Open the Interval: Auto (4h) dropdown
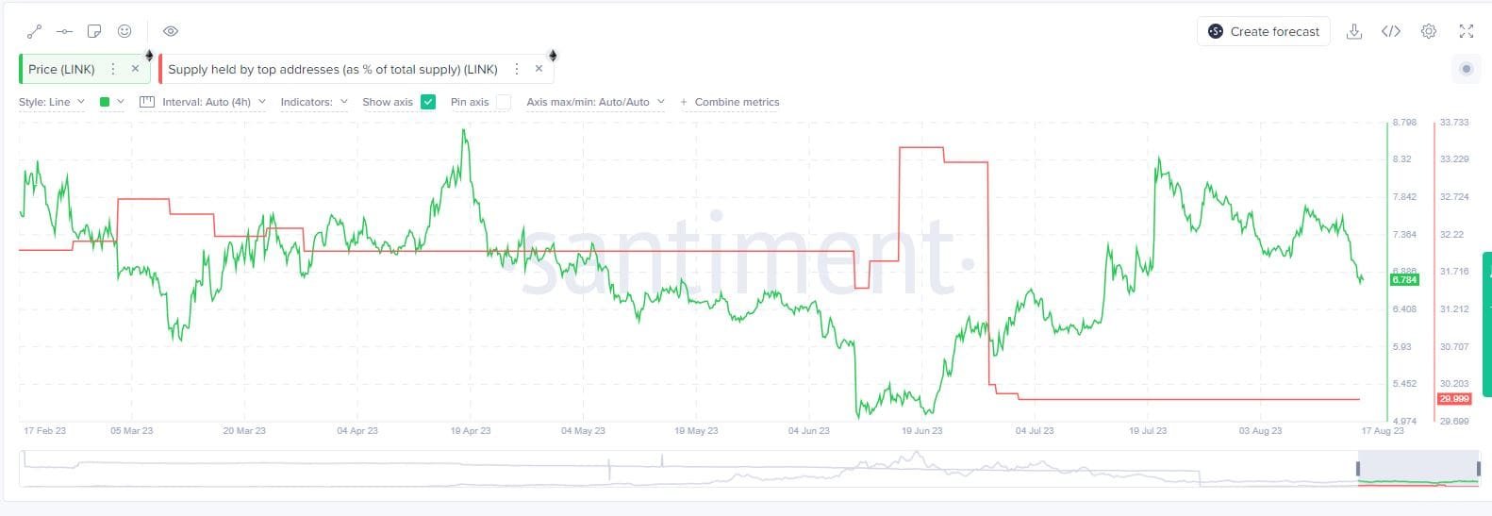Screen dimensions: 1492x516 tap(203, 102)
